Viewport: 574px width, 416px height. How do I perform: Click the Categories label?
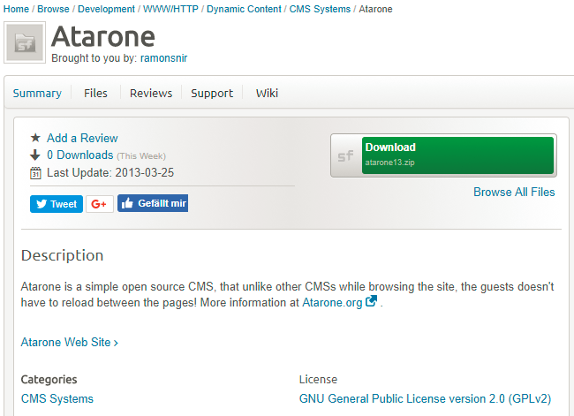(x=49, y=380)
